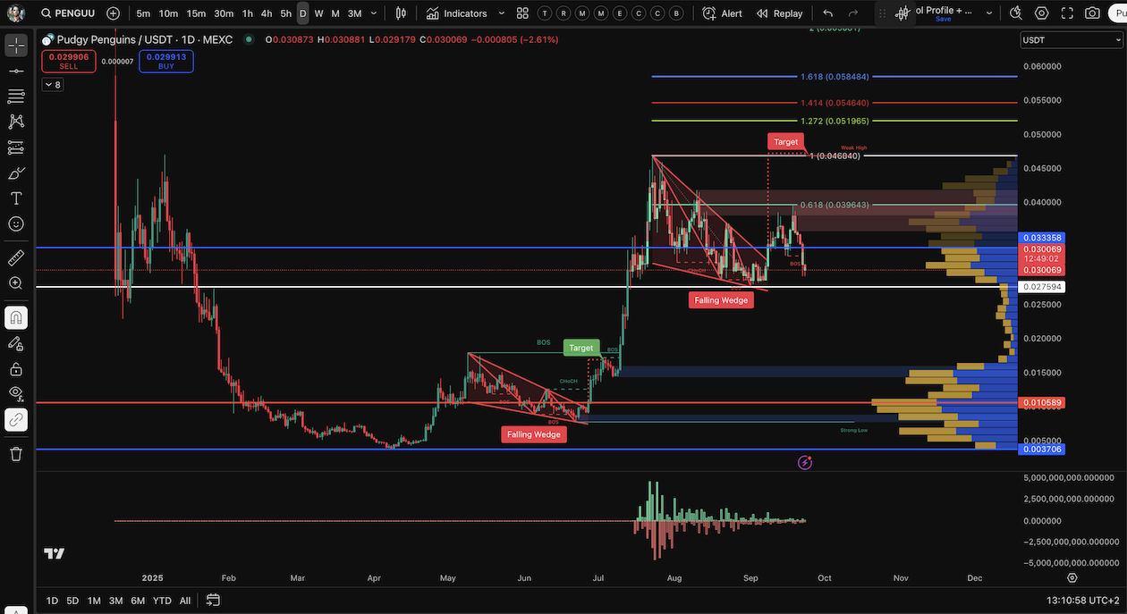Select the ruler measure tool

point(16,258)
